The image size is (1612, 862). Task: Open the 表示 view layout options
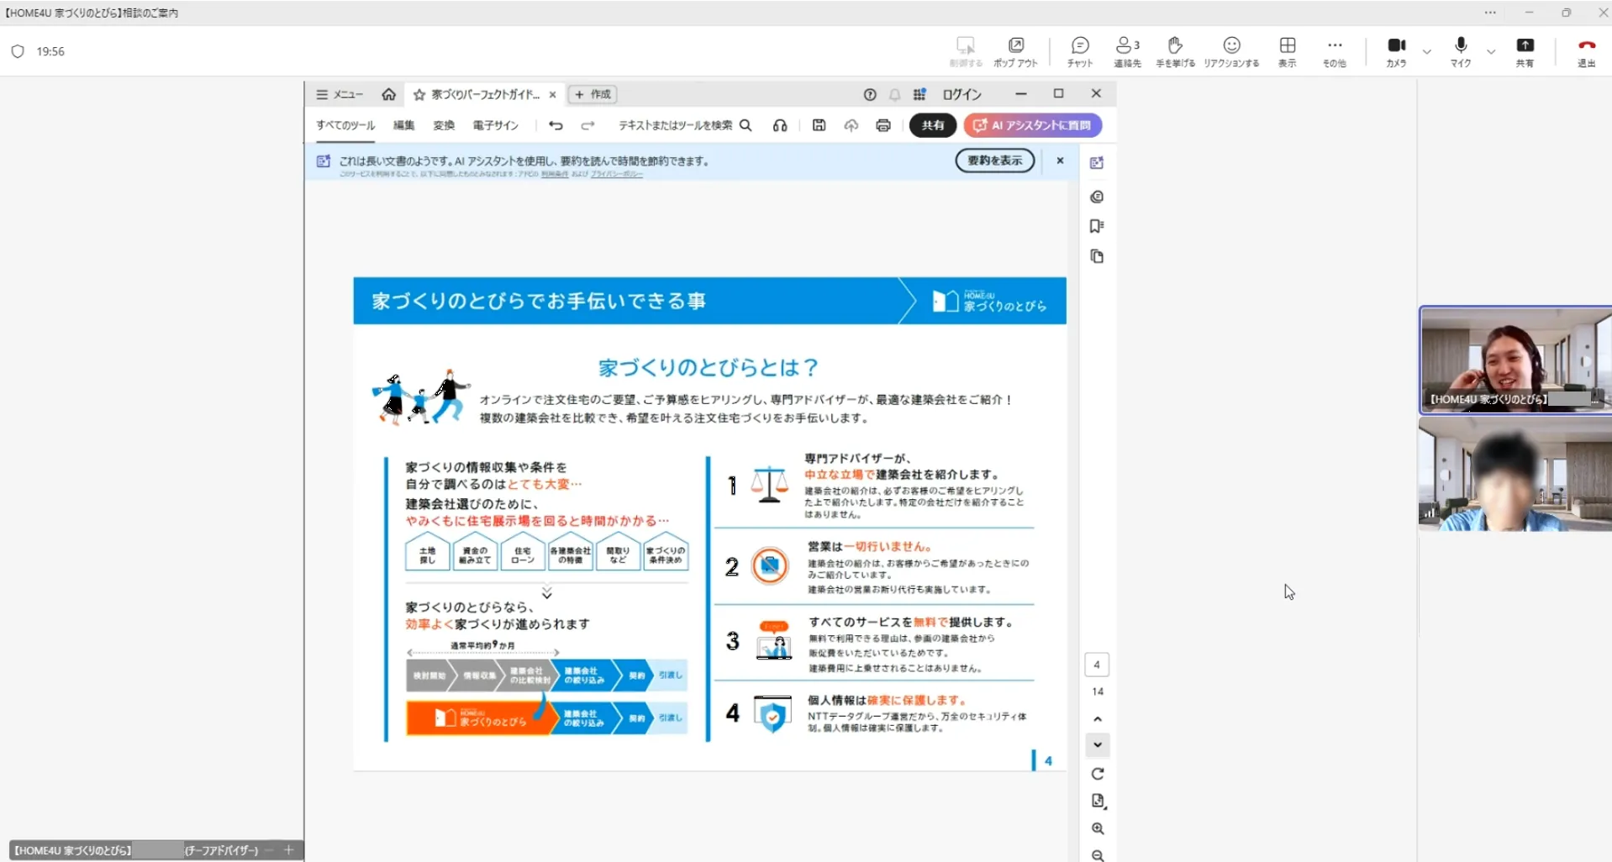1288,51
